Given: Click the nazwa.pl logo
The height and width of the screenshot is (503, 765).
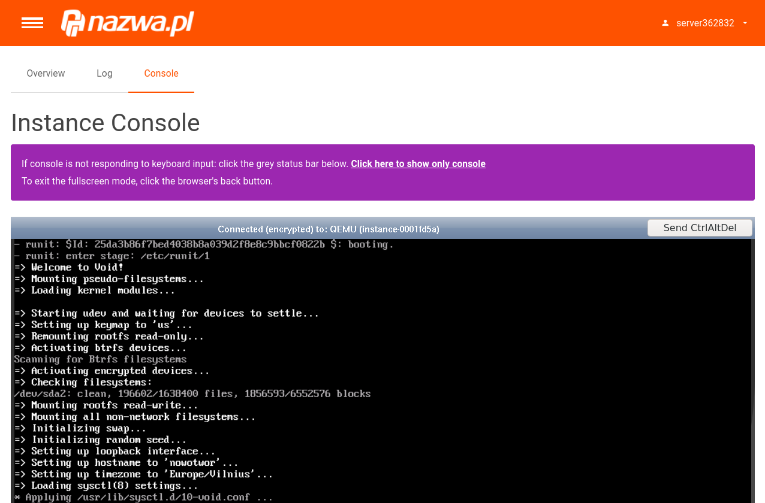Looking at the screenshot, I should click(128, 23).
